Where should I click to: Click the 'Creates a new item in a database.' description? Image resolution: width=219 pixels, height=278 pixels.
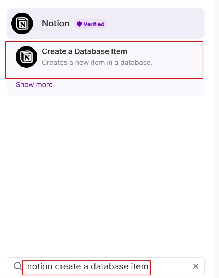(x=97, y=62)
